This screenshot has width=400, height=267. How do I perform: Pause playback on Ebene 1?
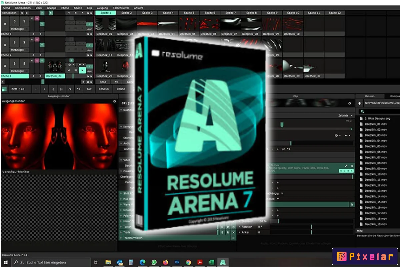76,70
